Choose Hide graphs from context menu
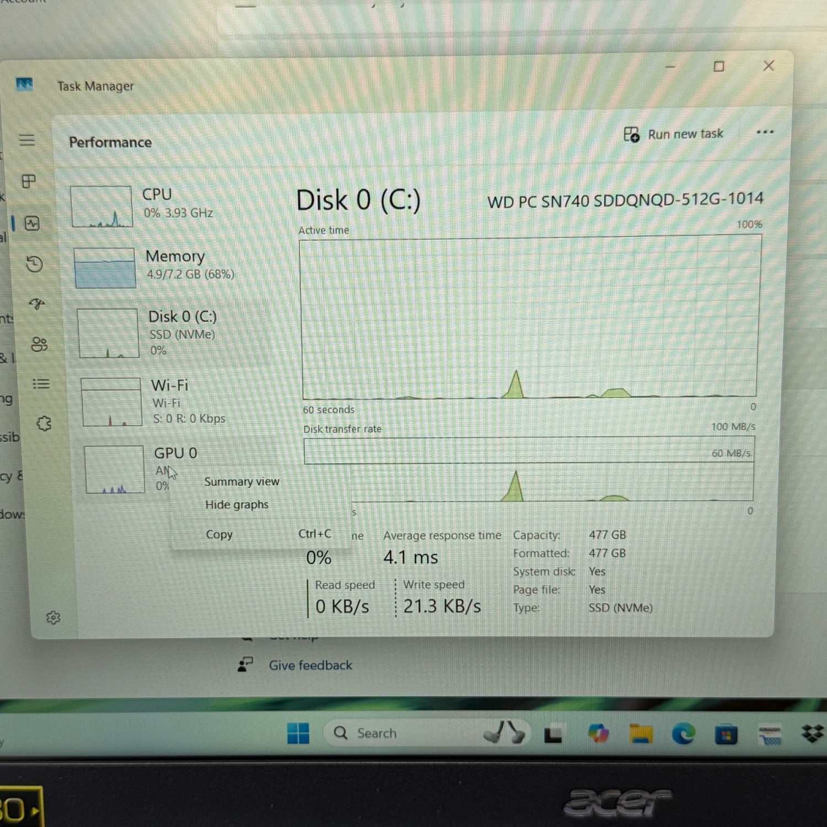827x827 pixels. [x=237, y=505]
